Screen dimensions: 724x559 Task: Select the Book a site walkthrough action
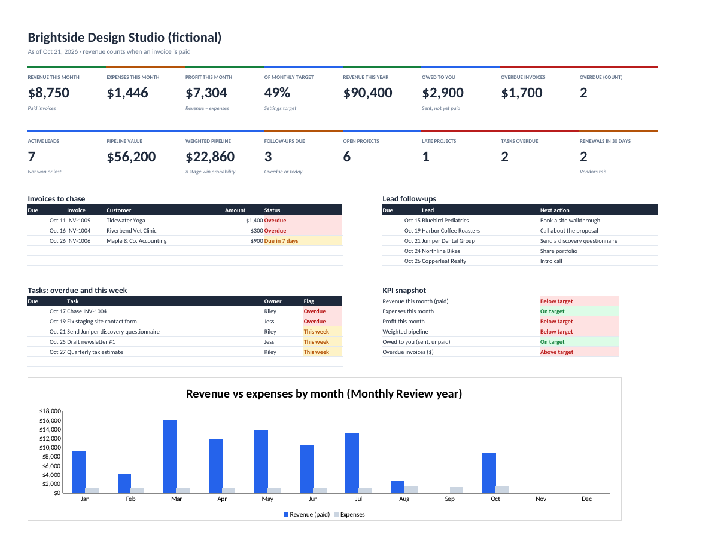click(x=570, y=221)
